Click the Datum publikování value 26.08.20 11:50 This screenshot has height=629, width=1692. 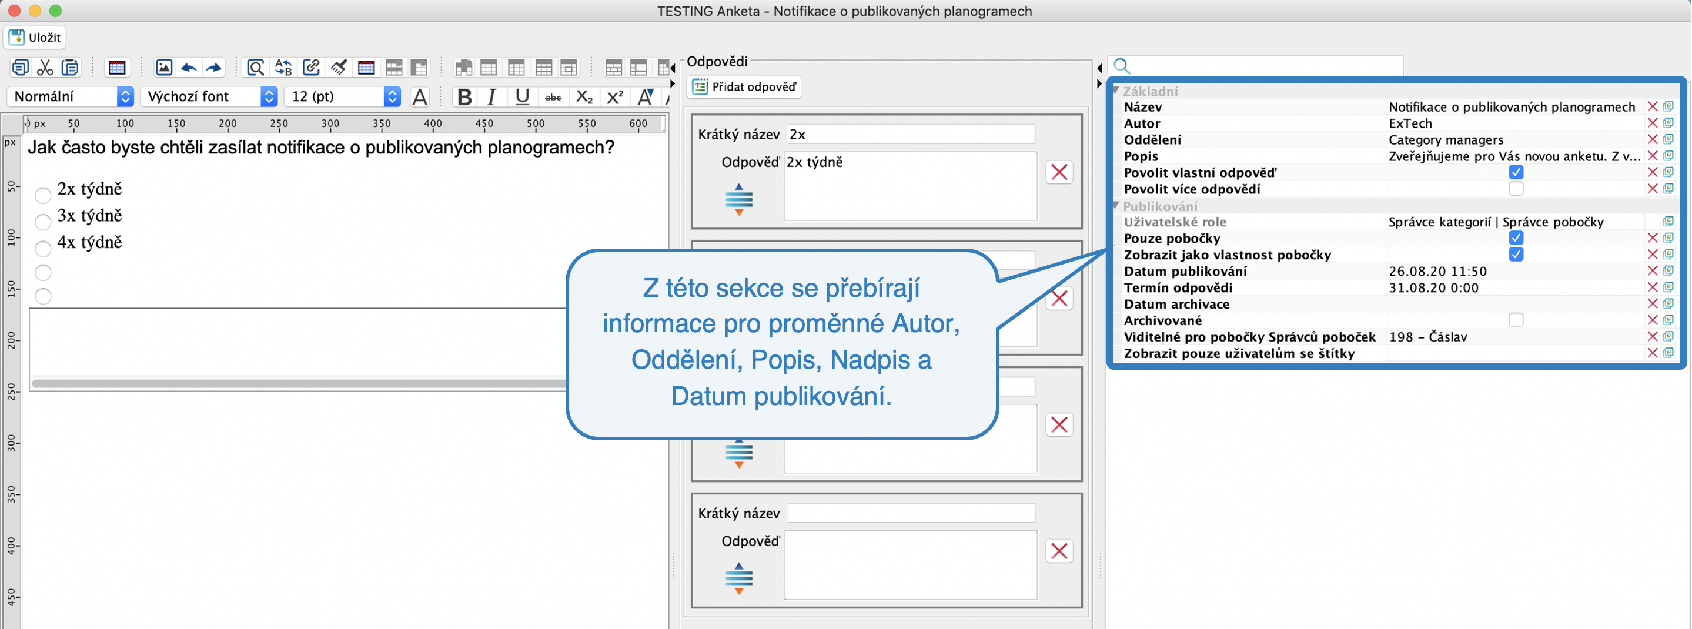point(1437,271)
